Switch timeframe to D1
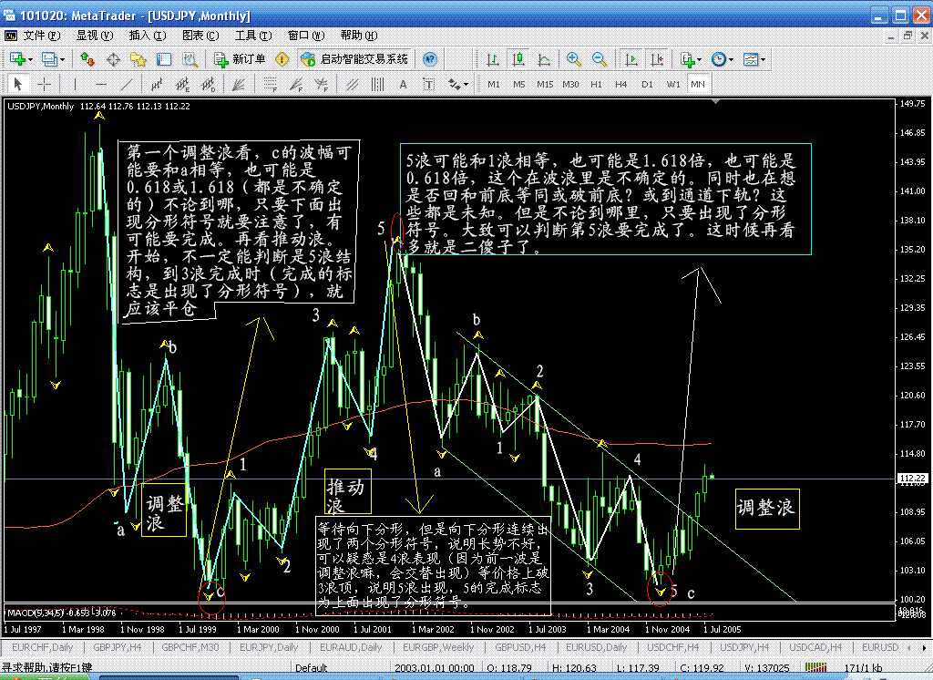Viewport: 933px width, 680px height. click(x=647, y=84)
